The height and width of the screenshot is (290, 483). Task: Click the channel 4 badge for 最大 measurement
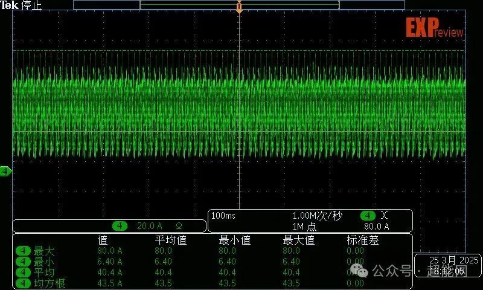pos(23,251)
